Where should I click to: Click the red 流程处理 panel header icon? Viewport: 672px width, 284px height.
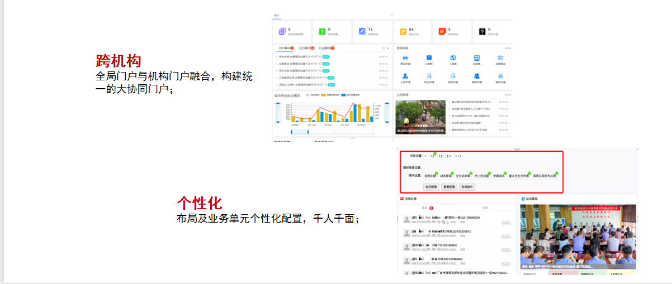click(401, 199)
